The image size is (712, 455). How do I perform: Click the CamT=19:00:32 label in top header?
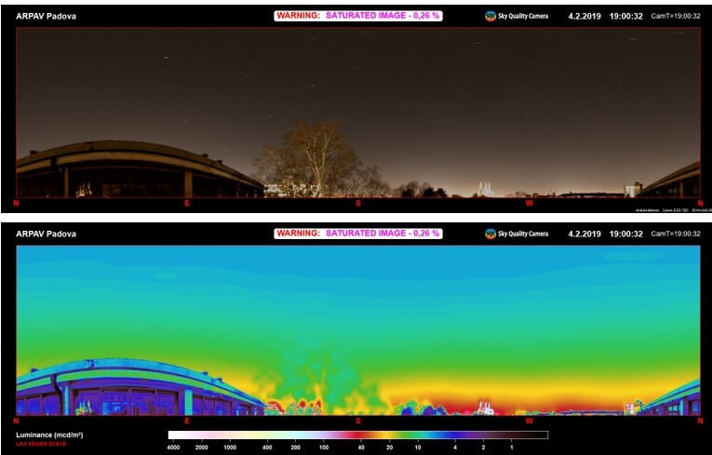coord(676,16)
